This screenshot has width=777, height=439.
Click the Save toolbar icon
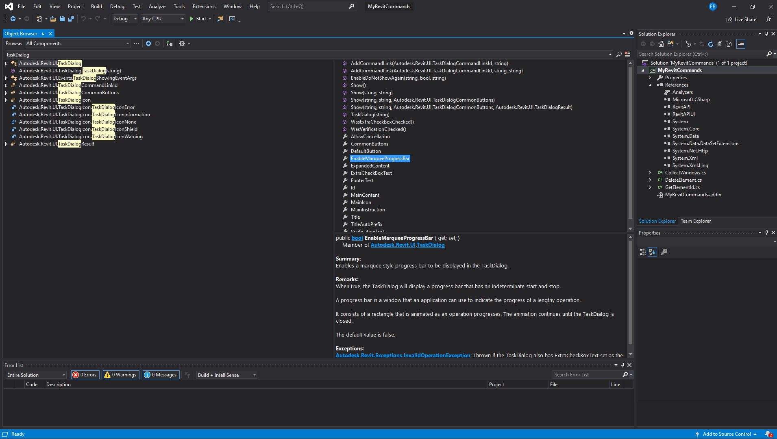[x=62, y=19]
